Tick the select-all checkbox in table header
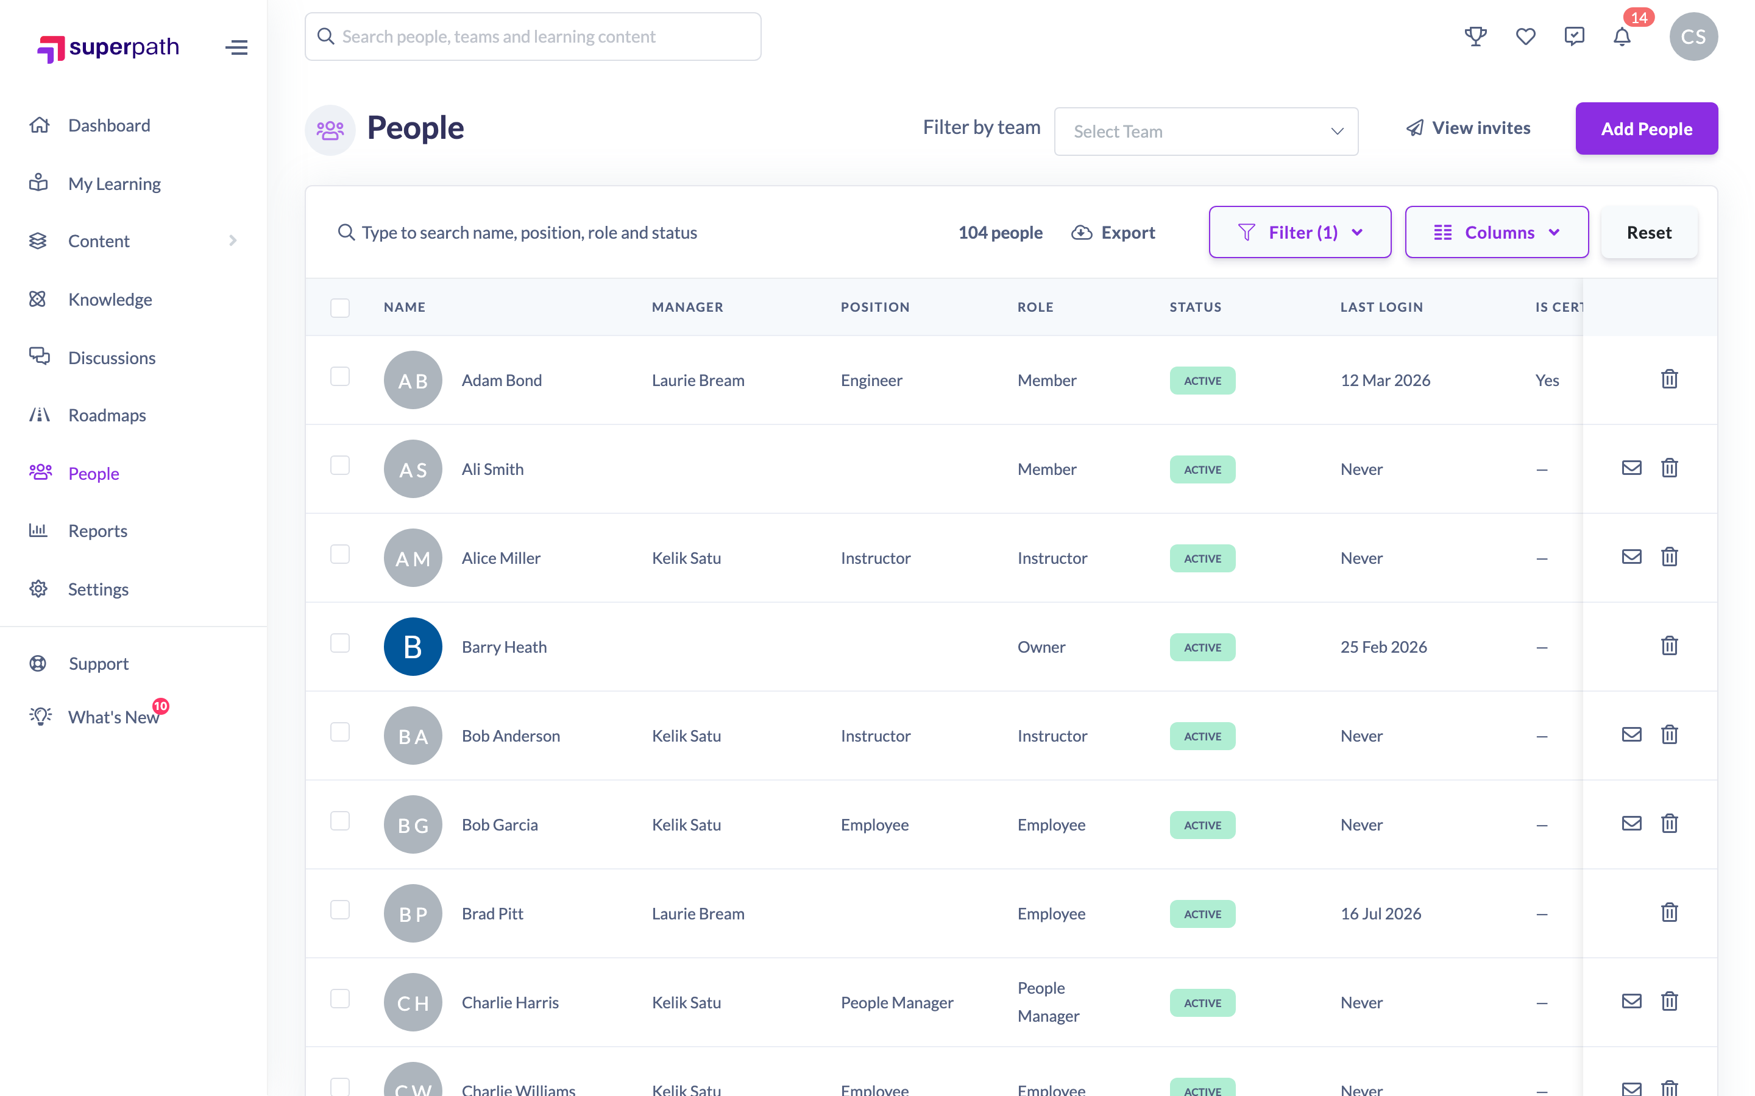This screenshot has height=1096, width=1755. 339,307
